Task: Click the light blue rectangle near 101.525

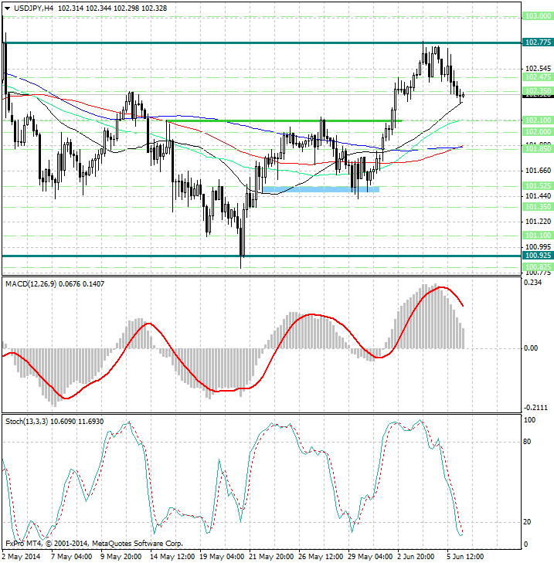Action: click(321, 189)
